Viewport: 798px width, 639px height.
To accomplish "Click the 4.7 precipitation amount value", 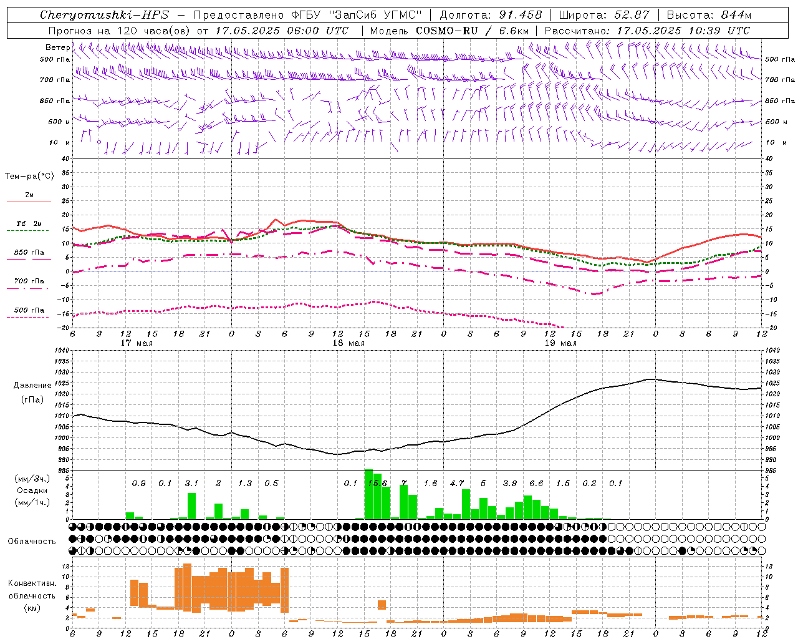I will 457,483.
